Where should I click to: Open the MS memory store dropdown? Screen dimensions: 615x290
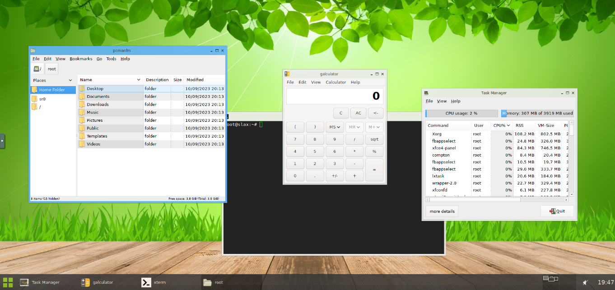335,127
